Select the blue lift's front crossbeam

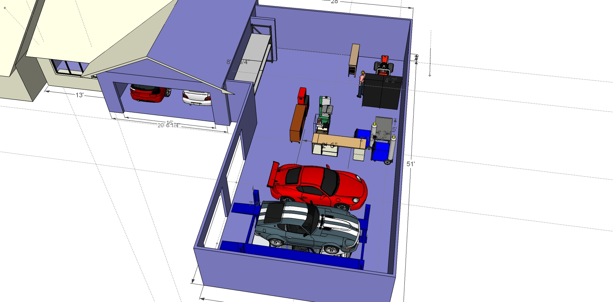[292, 254]
